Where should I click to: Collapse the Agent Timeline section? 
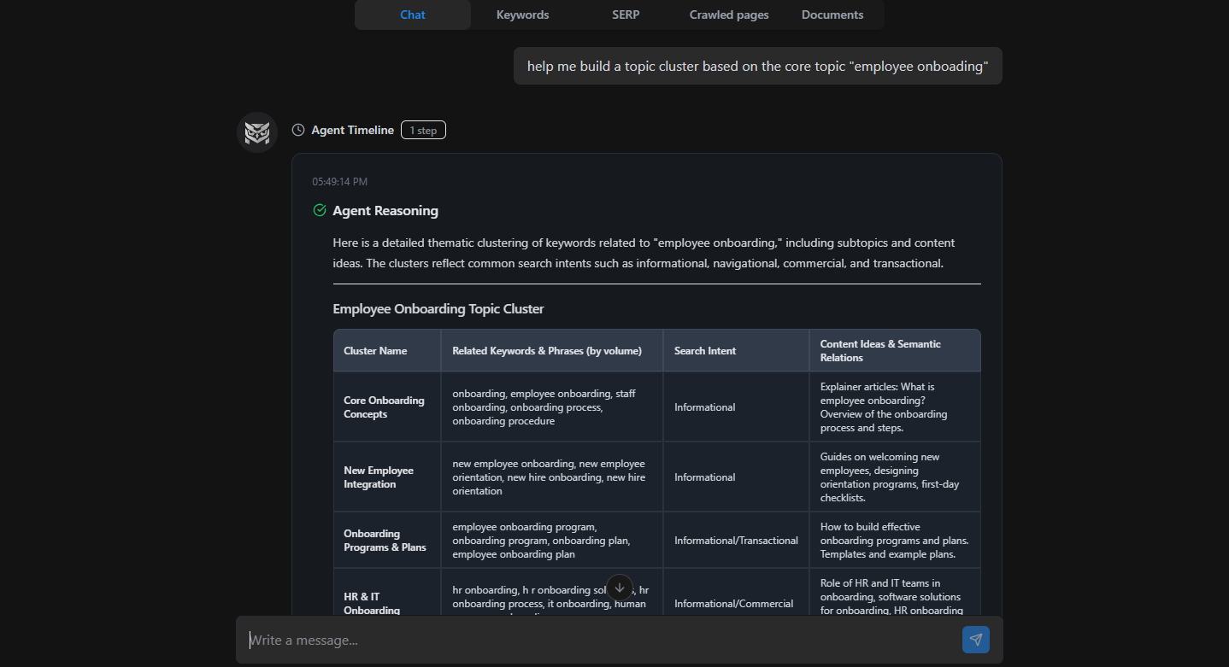352,129
